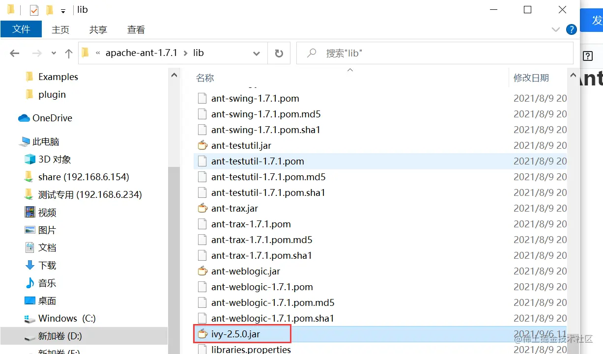603x354 pixels.
Task: Sort by the 名称 column header
Action: 205,78
